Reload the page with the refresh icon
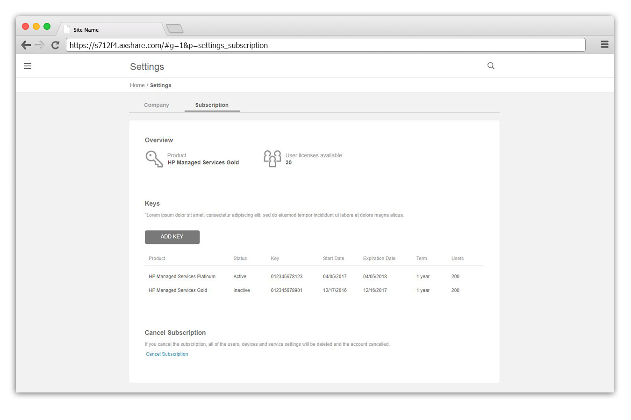This screenshot has height=420, width=631. (55, 45)
